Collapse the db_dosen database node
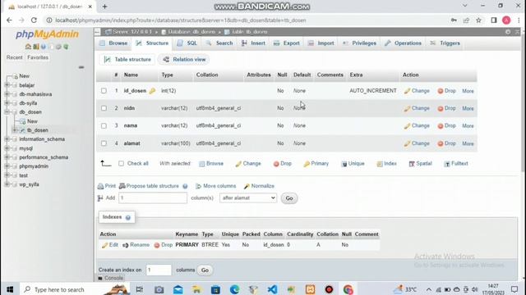 tap(7, 111)
